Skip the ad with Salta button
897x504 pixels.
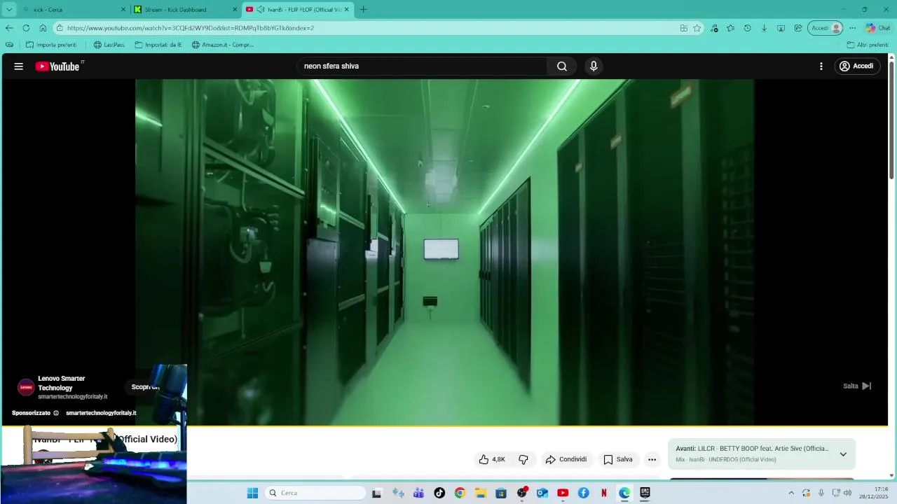[857, 386]
